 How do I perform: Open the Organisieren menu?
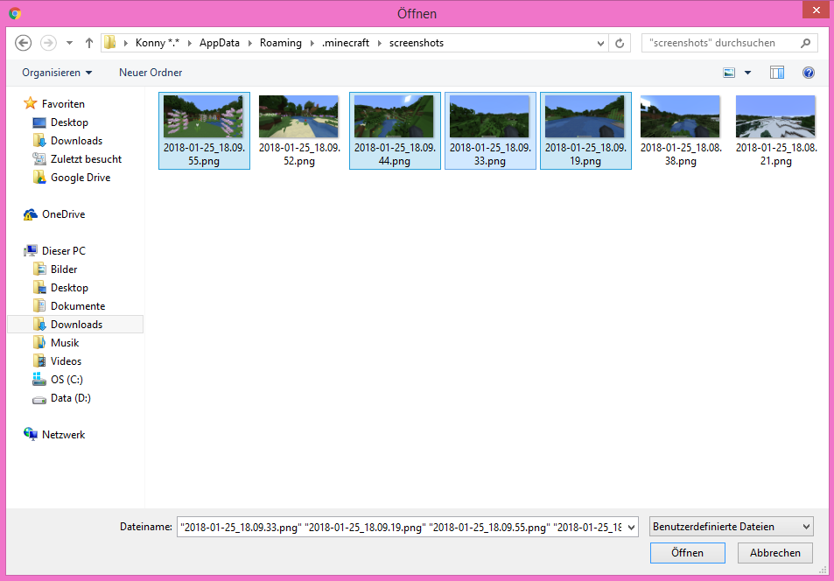57,73
